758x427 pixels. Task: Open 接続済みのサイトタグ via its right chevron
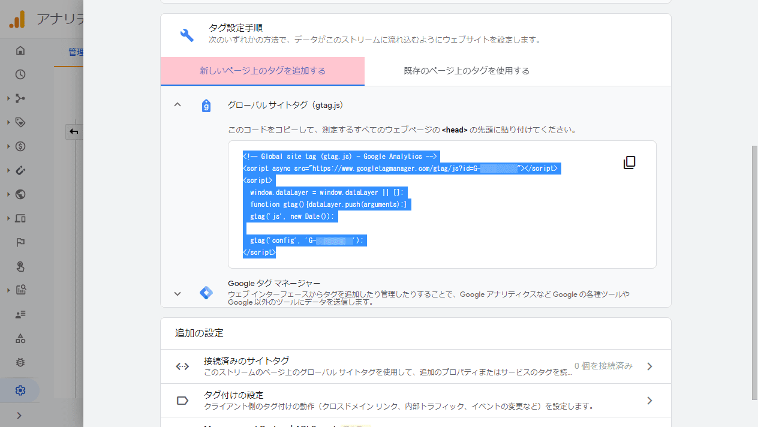point(649,366)
